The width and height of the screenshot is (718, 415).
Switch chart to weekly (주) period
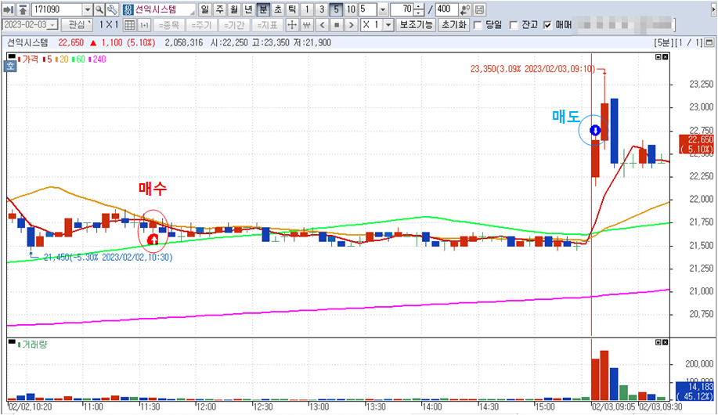[x=220, y=9]
